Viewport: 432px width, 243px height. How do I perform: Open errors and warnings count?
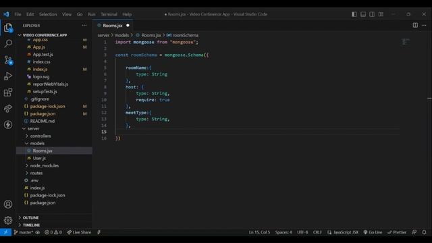pos(53,232)
